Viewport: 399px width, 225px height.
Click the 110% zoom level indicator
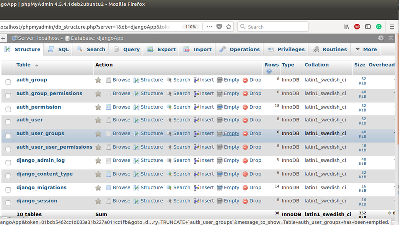[190, 27]
